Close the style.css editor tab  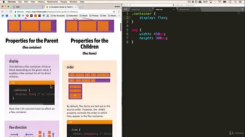[173, 10]
